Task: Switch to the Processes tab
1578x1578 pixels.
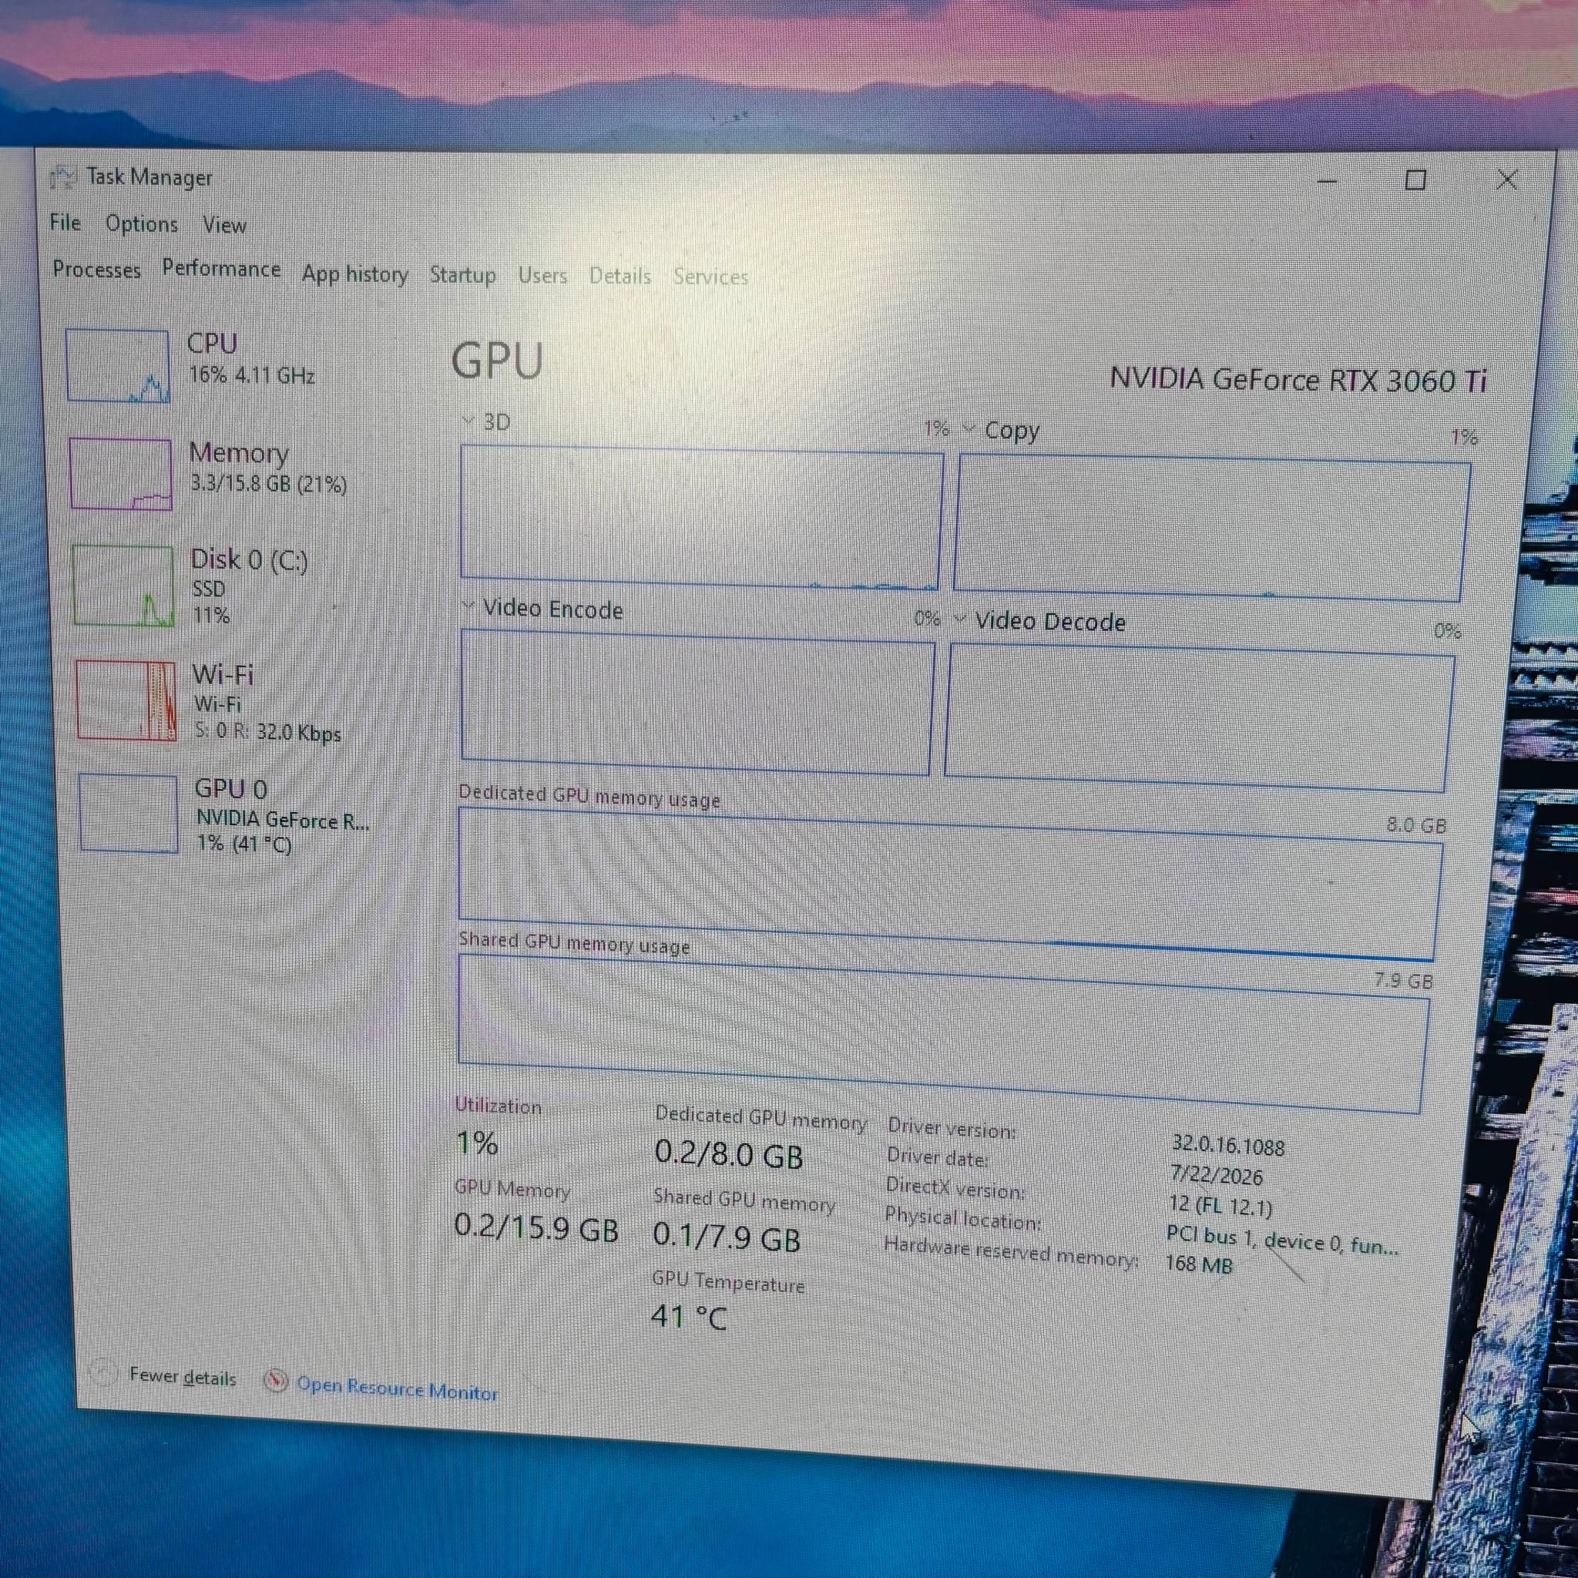Action: coord(96,270)
